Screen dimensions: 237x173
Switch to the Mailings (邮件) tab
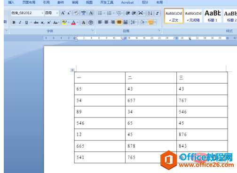pyautogui.click(x=61, y=2)
